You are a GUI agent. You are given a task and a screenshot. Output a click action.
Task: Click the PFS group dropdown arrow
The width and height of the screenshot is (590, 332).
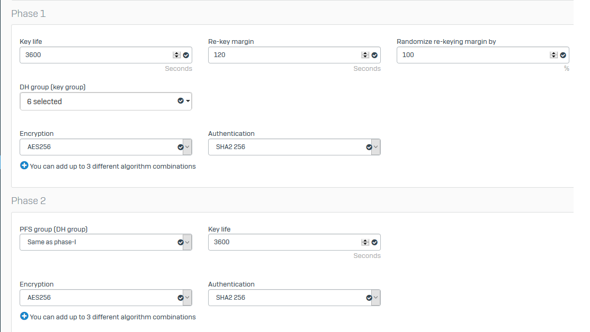187,242
